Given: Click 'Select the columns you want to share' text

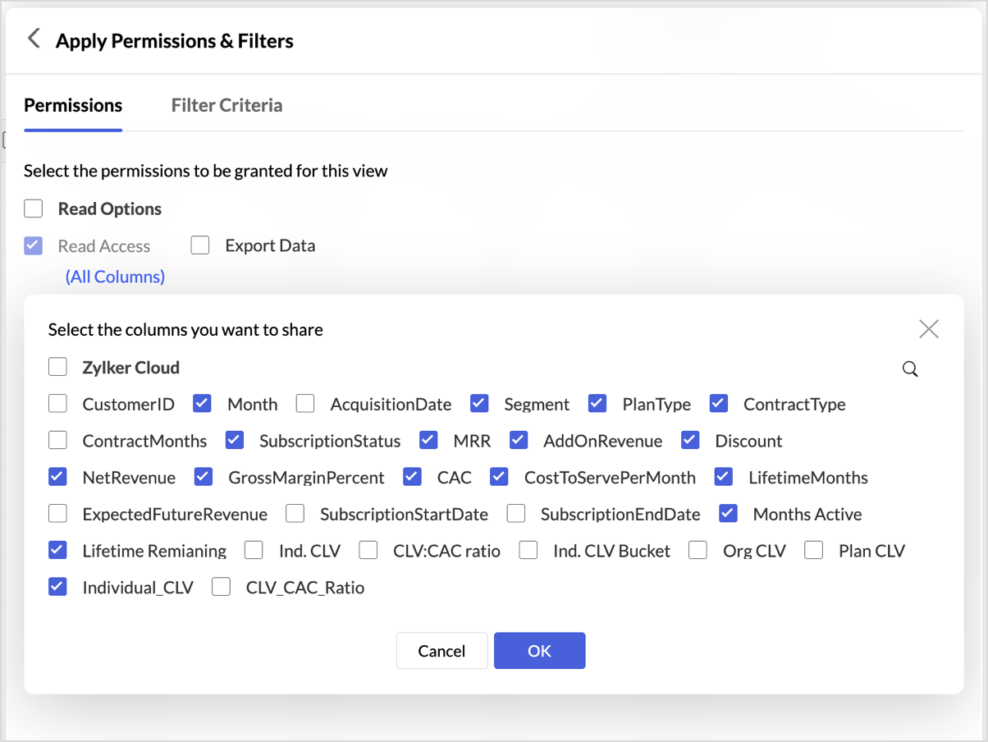Looking at the screenshot, I should (x=185, y=330).
